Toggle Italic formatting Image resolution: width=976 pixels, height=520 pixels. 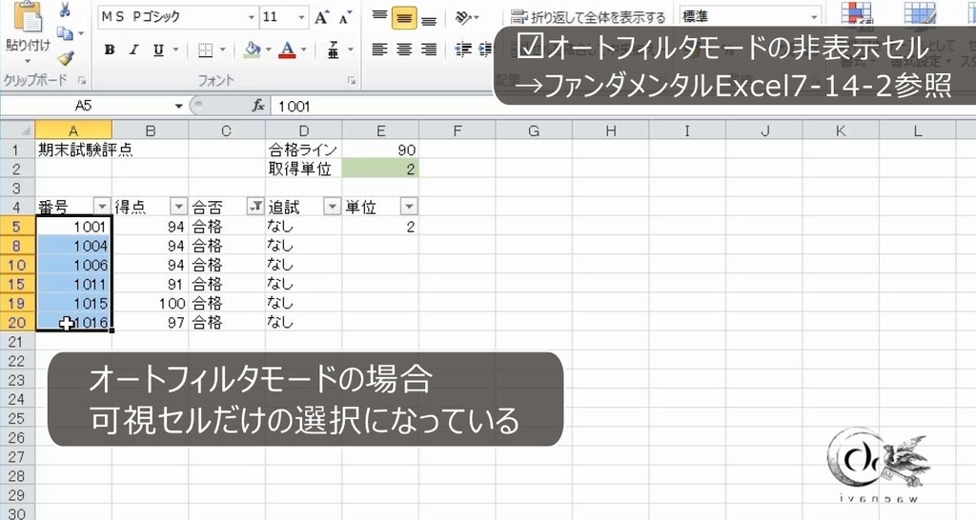(133, 50)
